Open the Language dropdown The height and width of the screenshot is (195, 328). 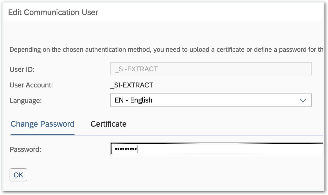211,100
